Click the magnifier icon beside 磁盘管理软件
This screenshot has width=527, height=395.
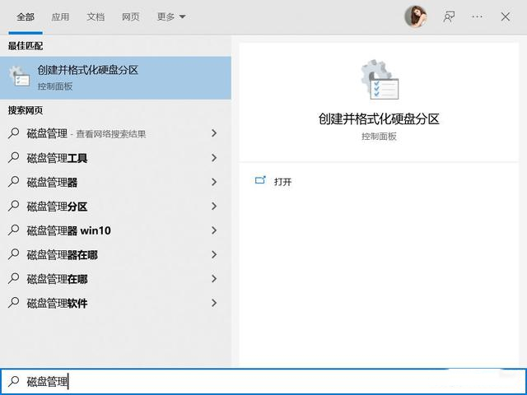[x=14, y=303]
